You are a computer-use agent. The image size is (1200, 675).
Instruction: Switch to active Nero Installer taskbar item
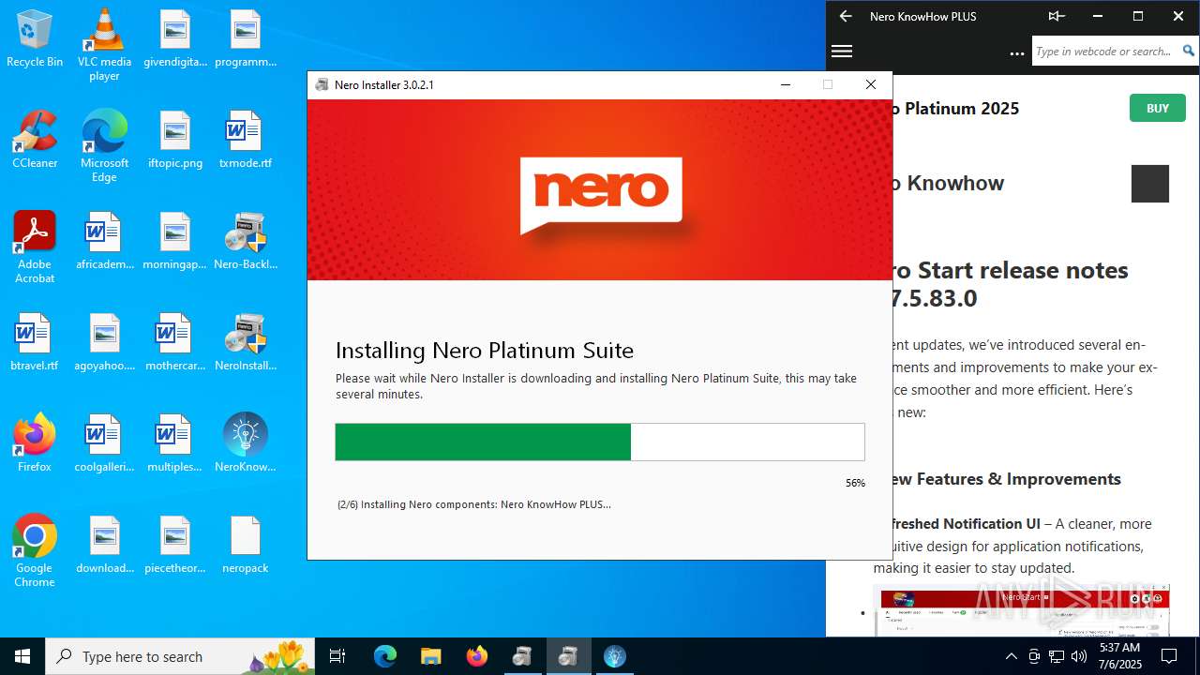568,656
